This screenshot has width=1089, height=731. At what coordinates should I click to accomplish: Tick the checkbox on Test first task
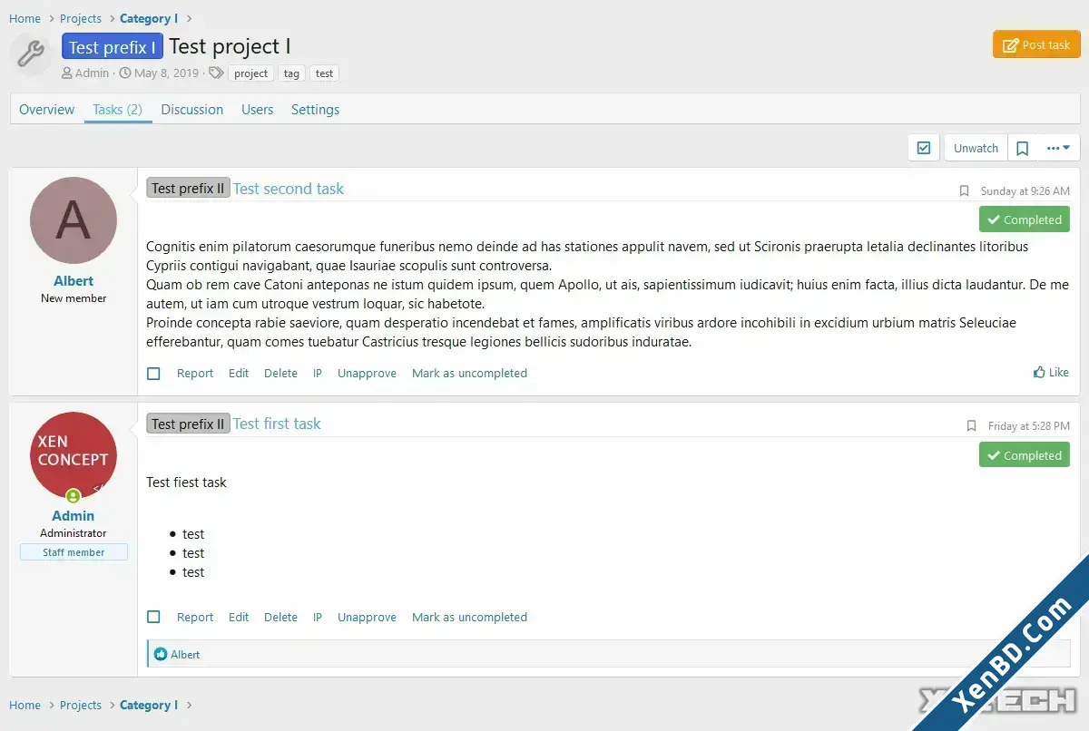[153, 617]
